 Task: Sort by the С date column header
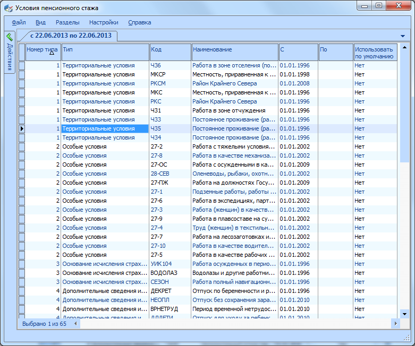[x=298, y=53]
